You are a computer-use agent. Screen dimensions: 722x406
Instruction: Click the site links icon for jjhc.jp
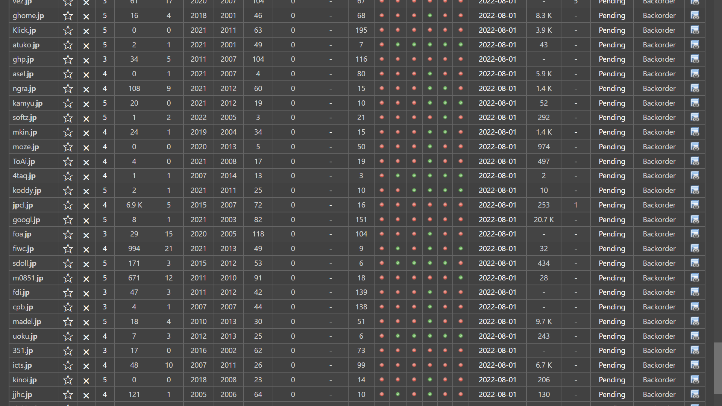[x=695, y=394]
